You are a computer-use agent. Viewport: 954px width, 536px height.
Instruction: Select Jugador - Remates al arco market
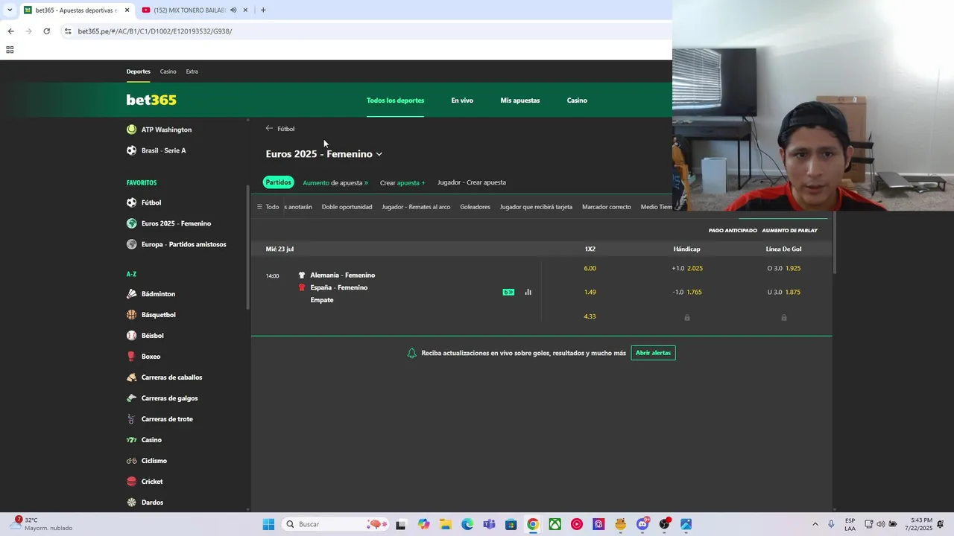416,207
